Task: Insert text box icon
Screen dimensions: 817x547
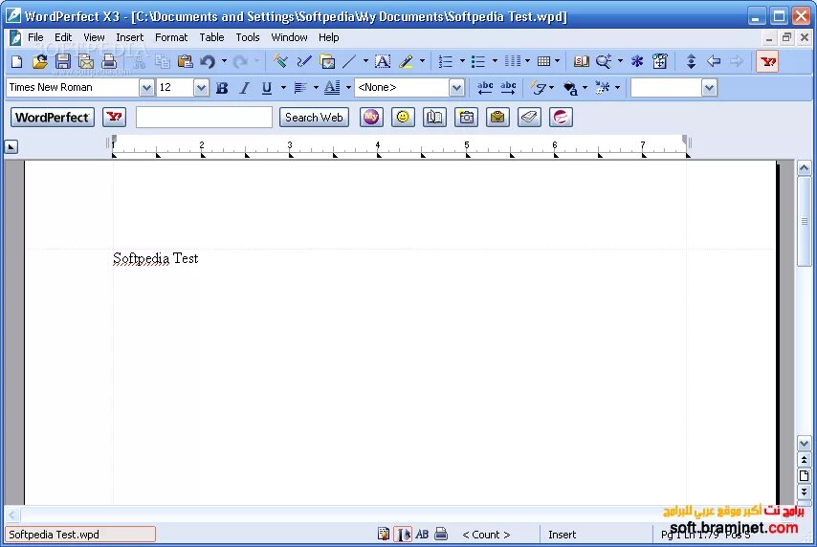Action: pyautogui.click(x=383, y=61)
